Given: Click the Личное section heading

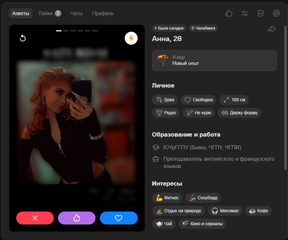Looking at the screenshot, I should tap(163, 85).
